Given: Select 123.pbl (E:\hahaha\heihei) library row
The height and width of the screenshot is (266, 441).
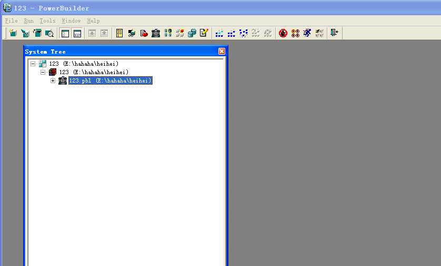Looking at the screenshot, I should pyautogui.click(x=111, y=80).
